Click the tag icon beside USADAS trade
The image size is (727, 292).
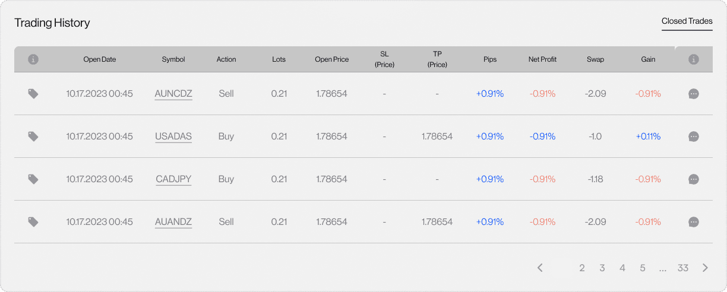tap(33, 137)
